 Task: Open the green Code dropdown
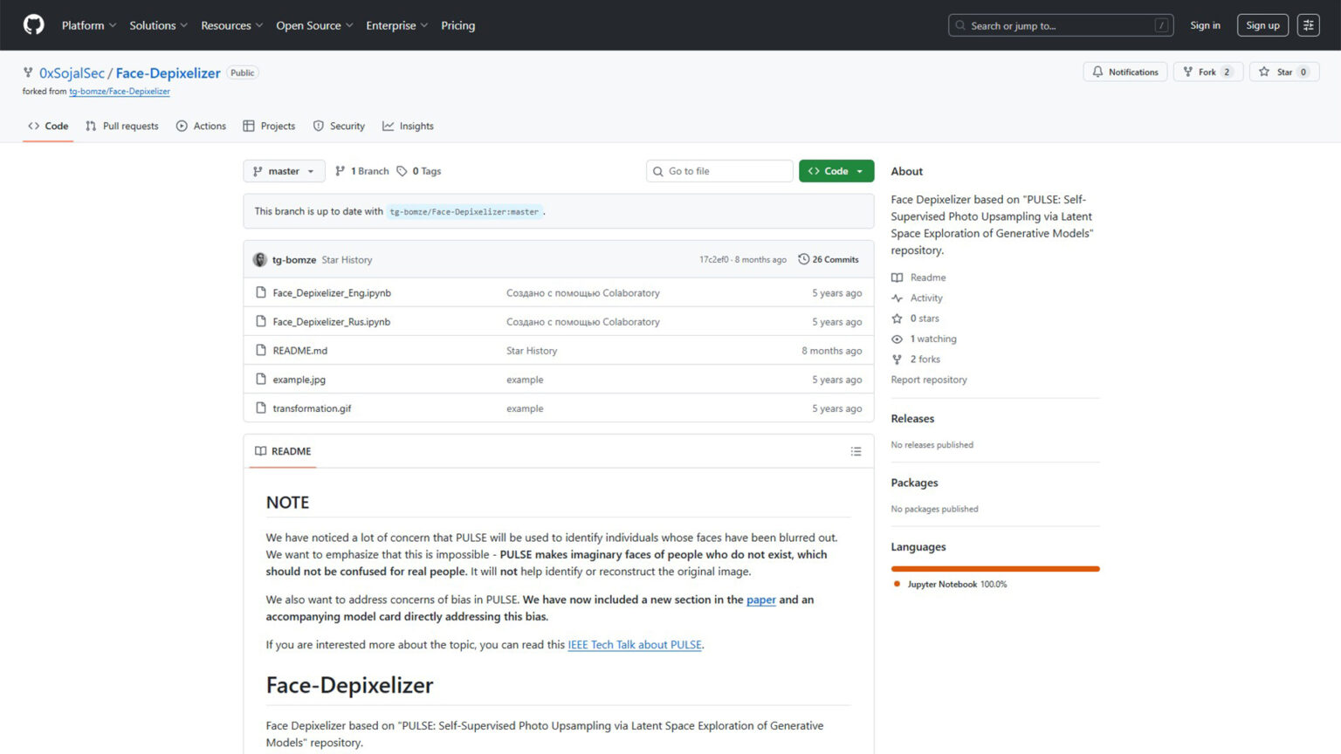pyautogui.click(x=836, y=171)
